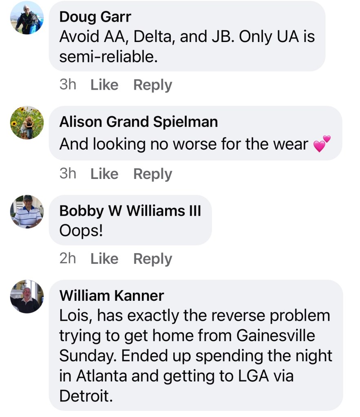Reply to Doug Garr's comment
This screenshot has height=417, width=360.
152,85
